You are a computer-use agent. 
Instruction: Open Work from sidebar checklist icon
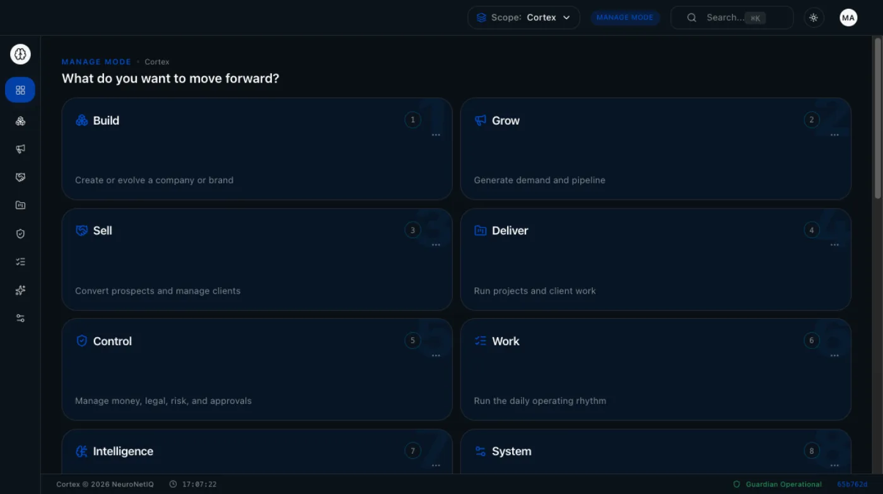[x=20, y=261]
